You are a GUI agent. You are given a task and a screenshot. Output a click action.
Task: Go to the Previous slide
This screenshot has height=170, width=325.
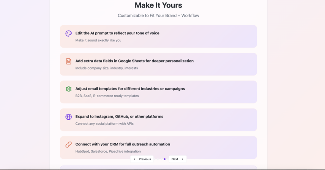(142, 159)
